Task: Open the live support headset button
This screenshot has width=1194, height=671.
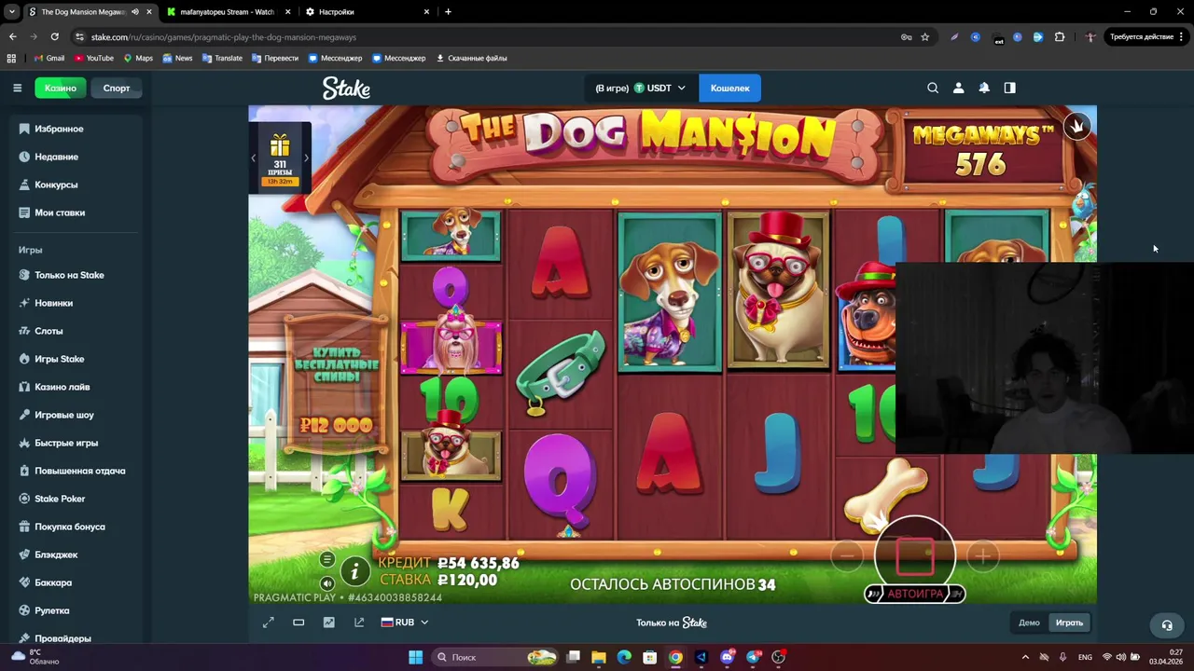Action: [1166, 624]
